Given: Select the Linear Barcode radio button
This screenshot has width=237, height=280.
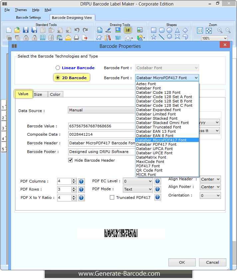Looking at the screenshot, I should coord(58,68).
